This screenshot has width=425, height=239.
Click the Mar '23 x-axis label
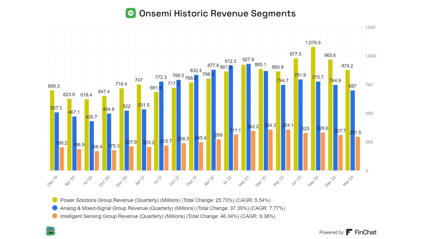(x=279, y=181)
